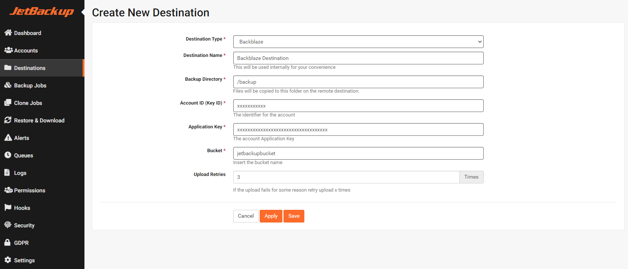Open Logs from the sidebar
628x269 pixels.
click(x=20, y=173)
